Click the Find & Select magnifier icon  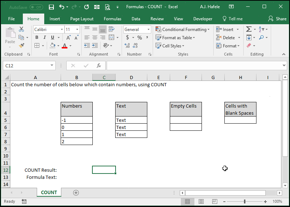click(261, 37)
